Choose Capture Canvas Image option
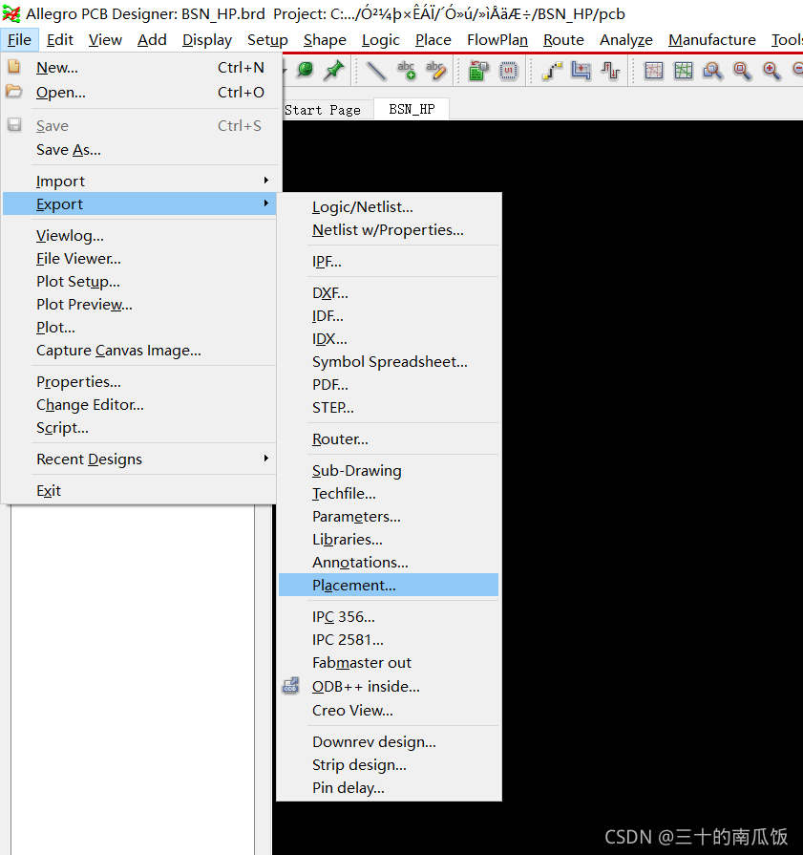 tap(117, 351)
